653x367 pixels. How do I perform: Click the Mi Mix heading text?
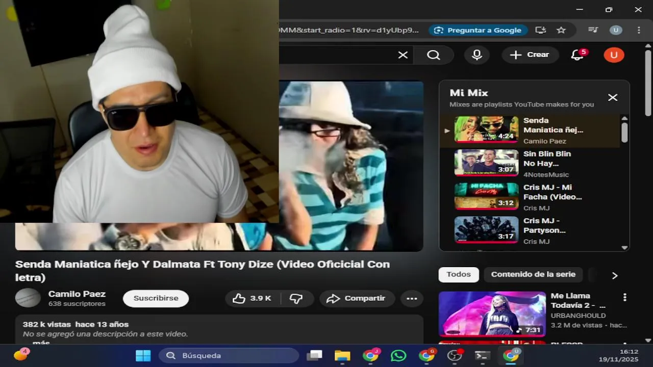[469, 93]
